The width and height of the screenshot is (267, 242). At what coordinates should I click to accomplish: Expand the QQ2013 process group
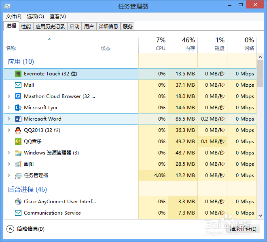9,130
